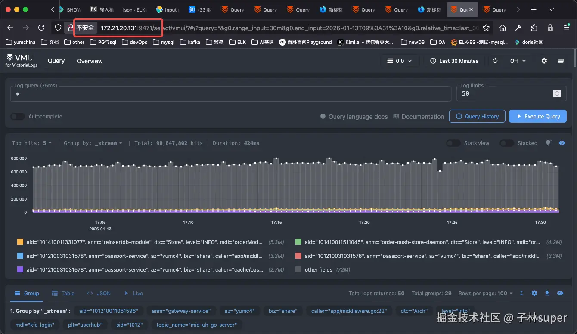Click the browser home icon
The height and width of the screenshot is (334, 577).
pos(503,28)
